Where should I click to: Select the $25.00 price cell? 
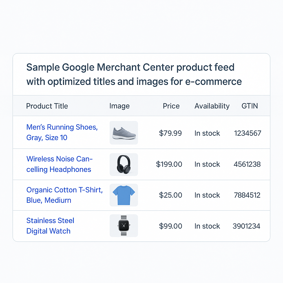point(171,195)
